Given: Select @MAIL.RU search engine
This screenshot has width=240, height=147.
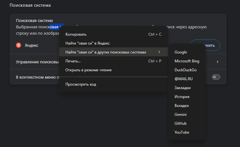Looking at the screenshot, I should pyautogui.click(x=184, y=79).
